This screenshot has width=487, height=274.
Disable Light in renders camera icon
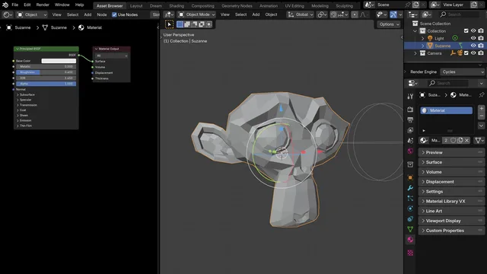point(481,38)
